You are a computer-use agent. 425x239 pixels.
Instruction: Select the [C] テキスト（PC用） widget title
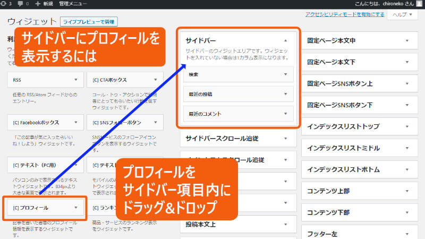coord(34,165)
